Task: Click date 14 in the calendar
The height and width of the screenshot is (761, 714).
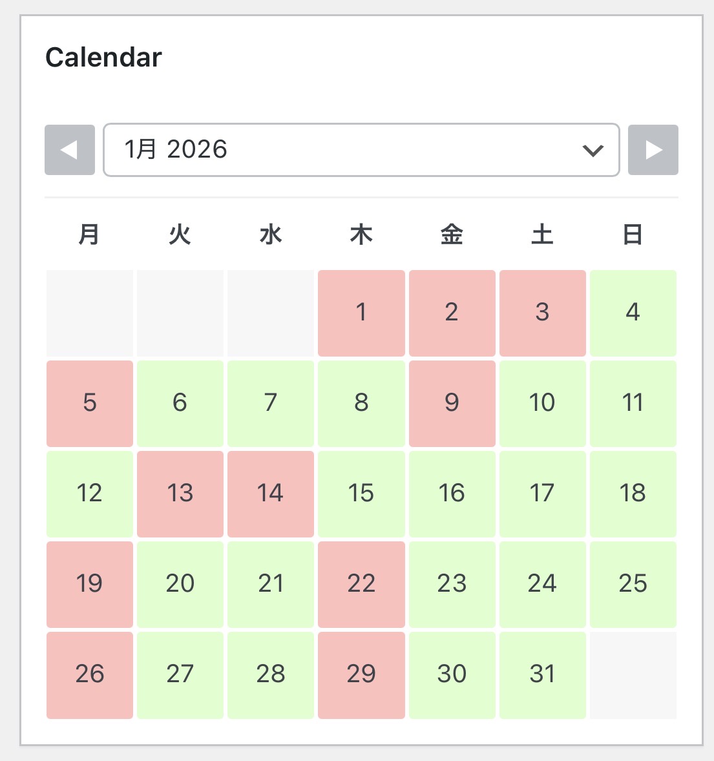Action: [271, 494]
